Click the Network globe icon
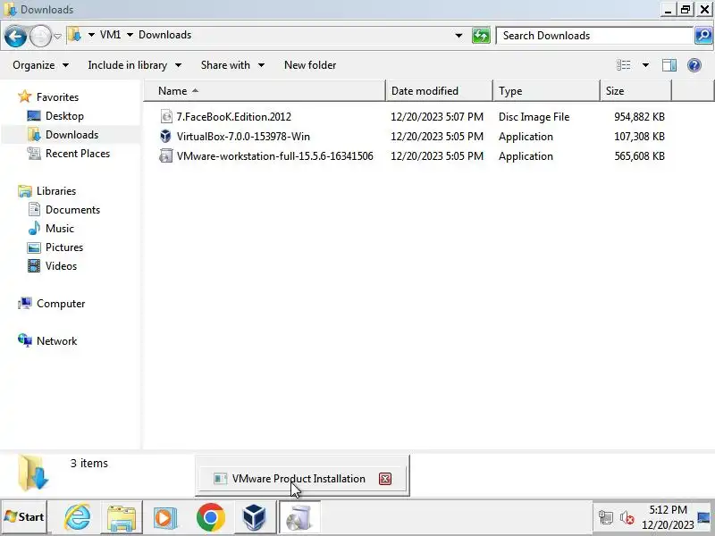The height and width of the screenshot is (536, 715). pos(25,340)
